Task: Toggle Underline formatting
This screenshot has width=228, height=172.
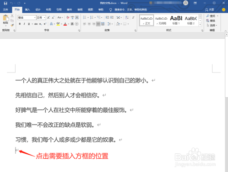Action: pyautogui.click(x=29, y=24)
